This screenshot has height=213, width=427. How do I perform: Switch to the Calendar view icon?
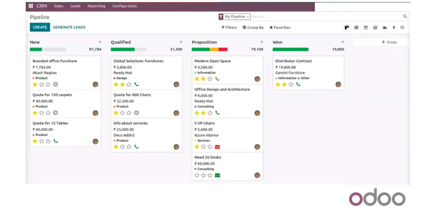[366, 27]
